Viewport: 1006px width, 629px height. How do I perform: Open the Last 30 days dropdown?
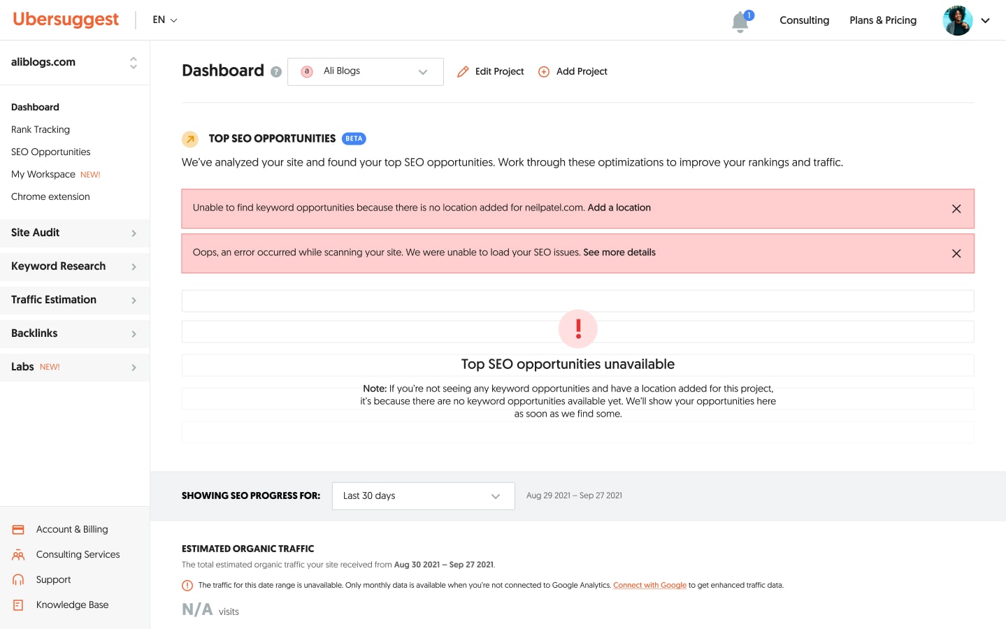pyautogui.click(x=424, y=496)
